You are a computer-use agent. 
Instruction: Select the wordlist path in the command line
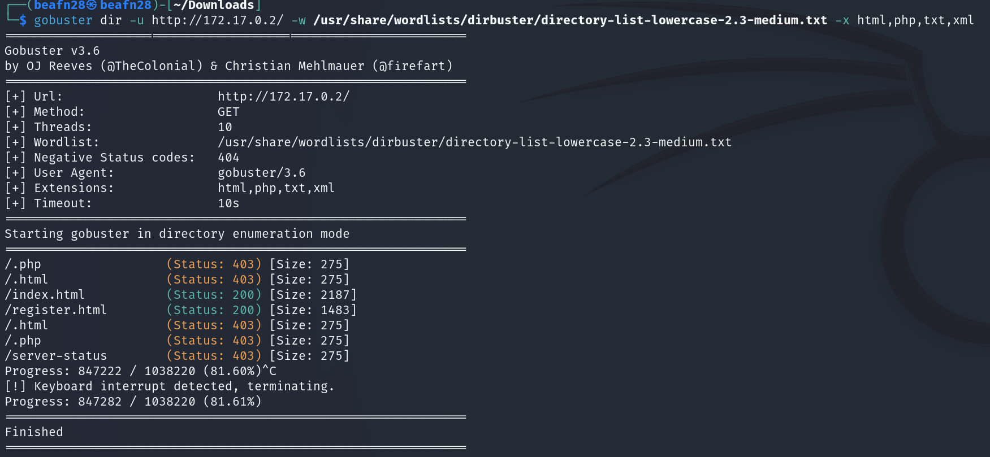click(570, 20)
